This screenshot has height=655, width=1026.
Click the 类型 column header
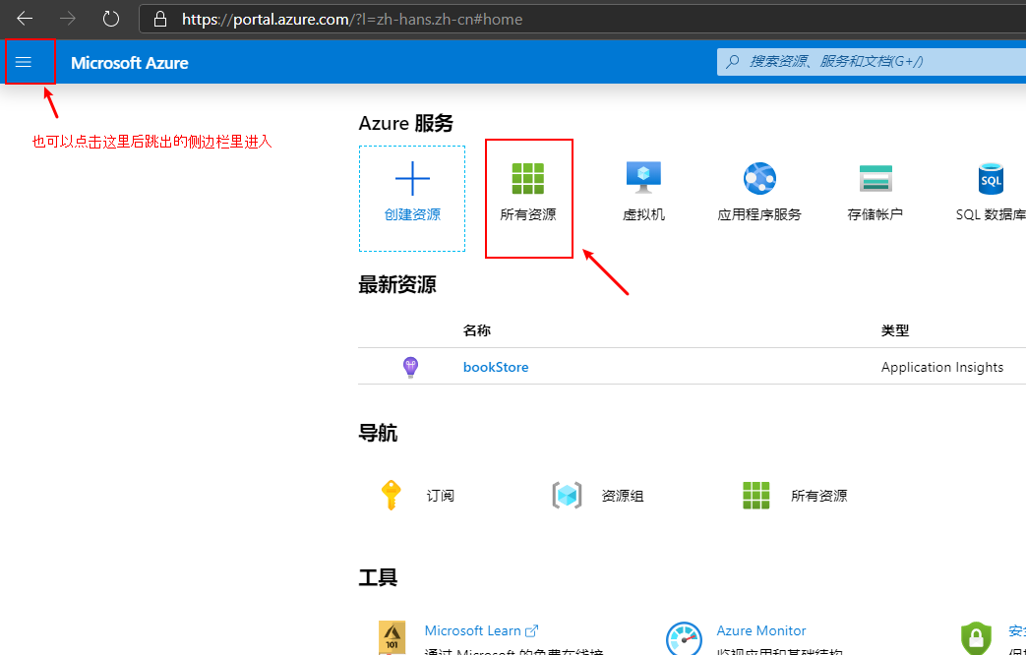(895, 330)
